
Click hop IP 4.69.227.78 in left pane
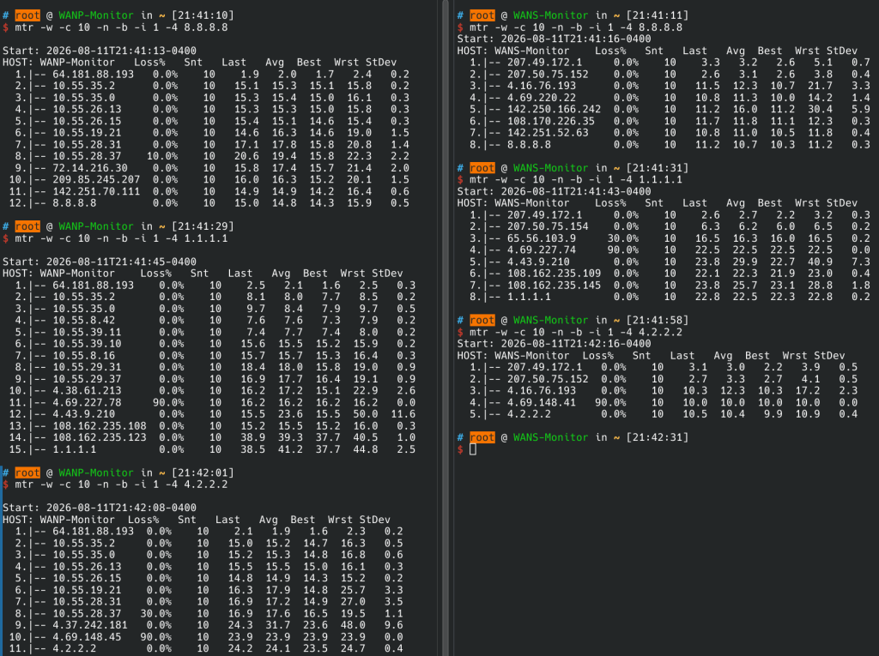tap(87, 402)
